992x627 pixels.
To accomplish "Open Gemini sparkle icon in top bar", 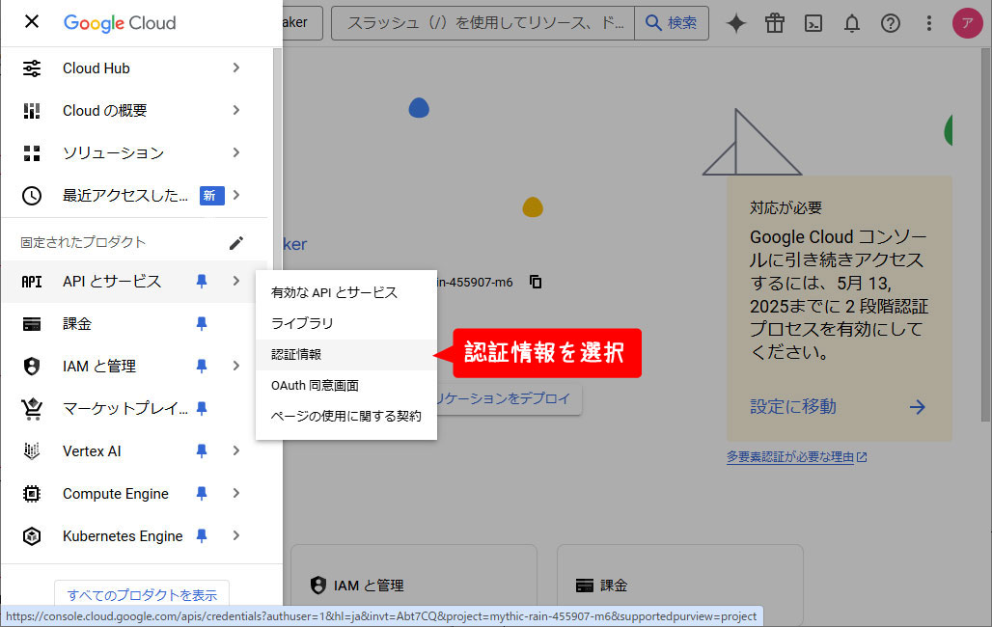I will pyautogui.click(x=735, y=23).
